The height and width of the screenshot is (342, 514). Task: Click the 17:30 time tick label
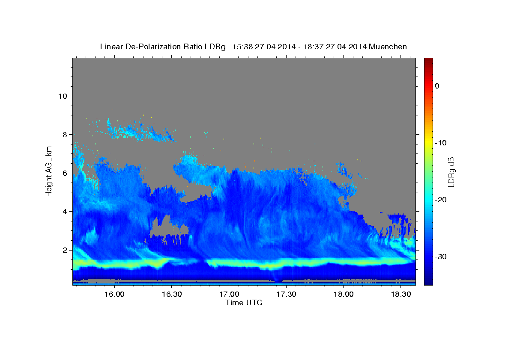[x=286, y=294]
